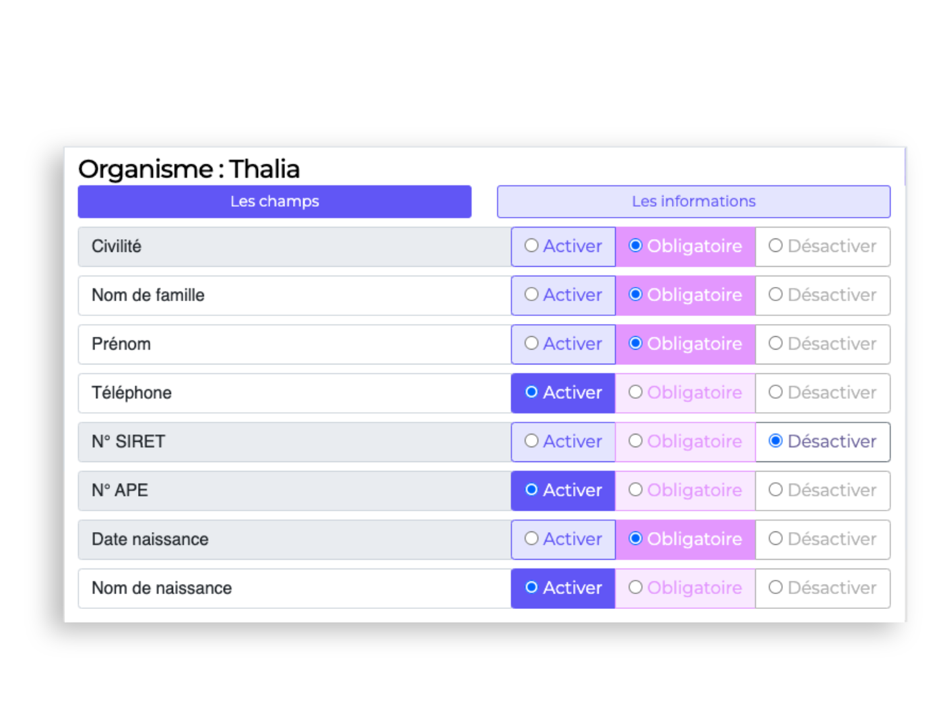This screenshot has width=943, height=714.
Task: Make Prénom Obligatoire
Action: [x=686, y=344]
